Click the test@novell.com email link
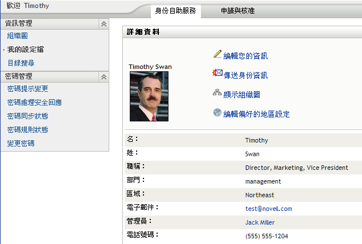362x244 pixels. [269, 209]
